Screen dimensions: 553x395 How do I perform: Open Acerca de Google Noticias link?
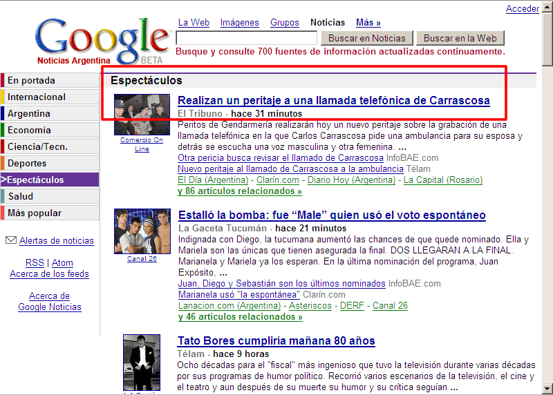pyautogui.click(x=50, y=301)
